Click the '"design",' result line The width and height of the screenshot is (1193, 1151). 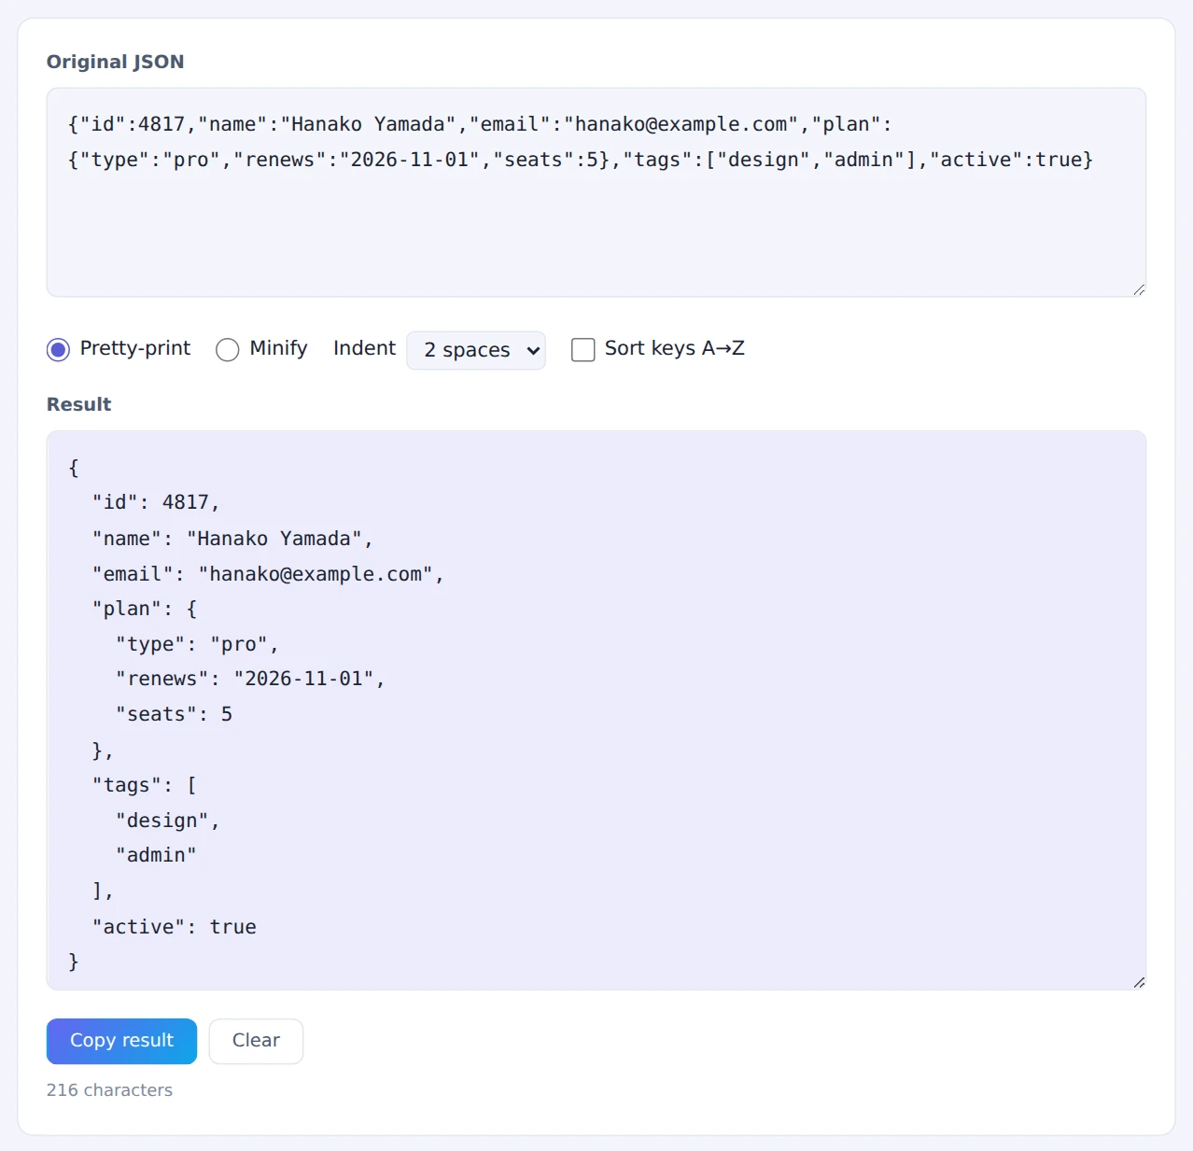(x=168, y=821)
